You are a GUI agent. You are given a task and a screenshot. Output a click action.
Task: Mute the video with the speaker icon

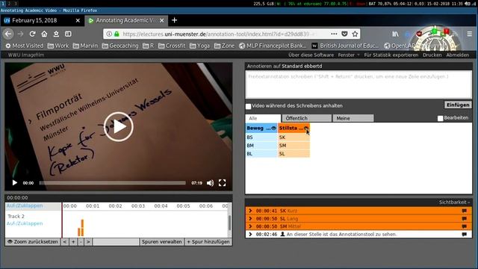210,183
